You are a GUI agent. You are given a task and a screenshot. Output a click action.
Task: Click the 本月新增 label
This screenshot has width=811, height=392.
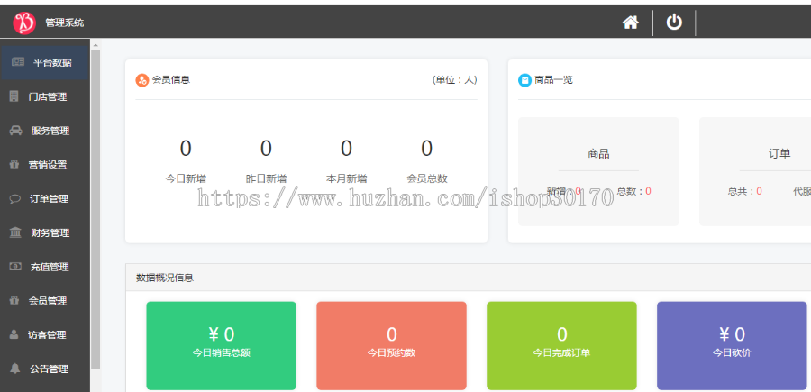click(346, 179)
